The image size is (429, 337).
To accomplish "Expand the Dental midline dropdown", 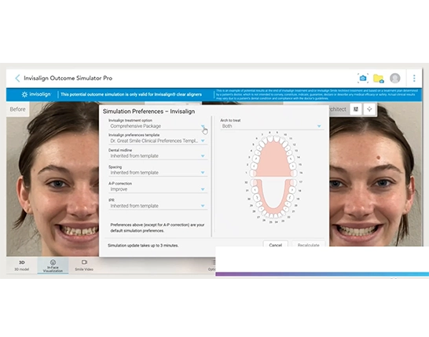I will pyautogui.click(x=158, y=156).
